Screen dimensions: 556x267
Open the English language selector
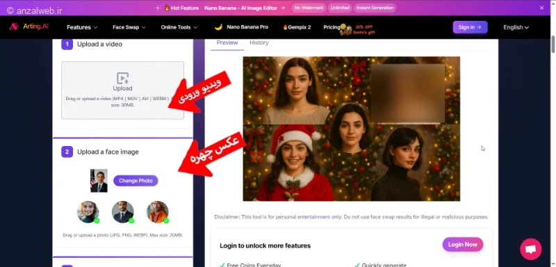coord(516,27)
